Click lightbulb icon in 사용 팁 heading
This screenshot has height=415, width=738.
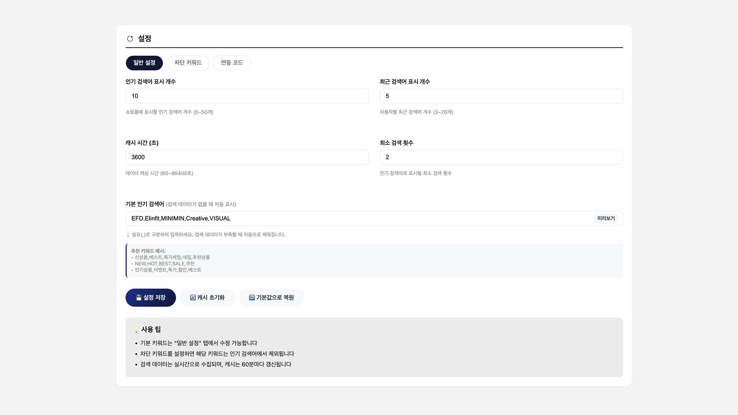click(x=136, y=330)
